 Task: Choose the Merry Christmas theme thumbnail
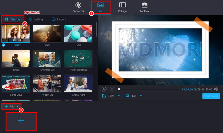coord(78,59)
